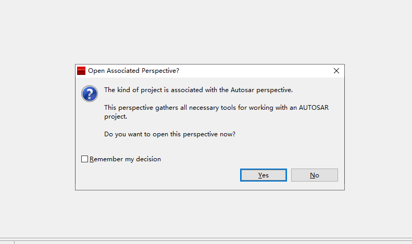
Task: Click the underlined "Y" in Yes
Action: (260, 175)
